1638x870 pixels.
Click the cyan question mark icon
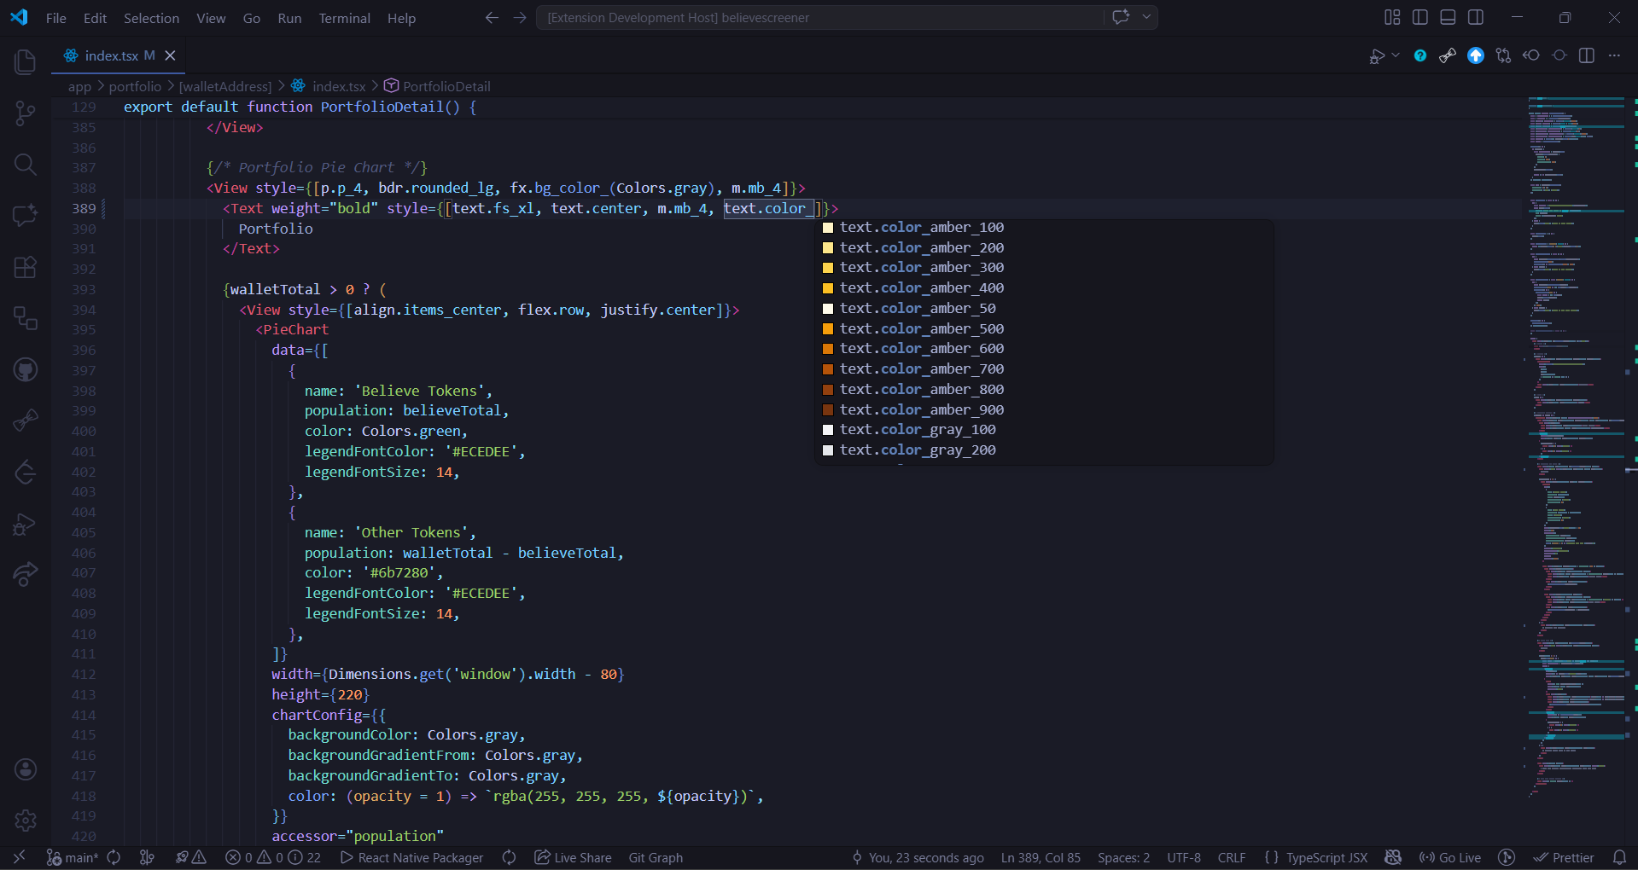[1419, 55]
